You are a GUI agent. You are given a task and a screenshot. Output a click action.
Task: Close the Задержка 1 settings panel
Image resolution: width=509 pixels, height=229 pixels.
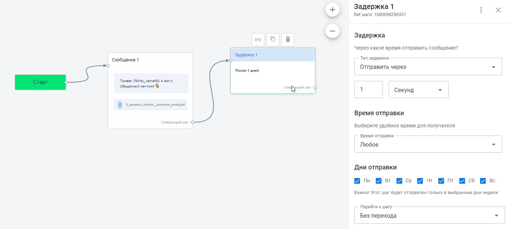tap(498, 10)
